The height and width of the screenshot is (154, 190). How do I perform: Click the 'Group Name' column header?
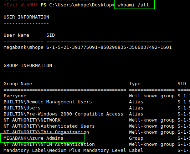18,84
